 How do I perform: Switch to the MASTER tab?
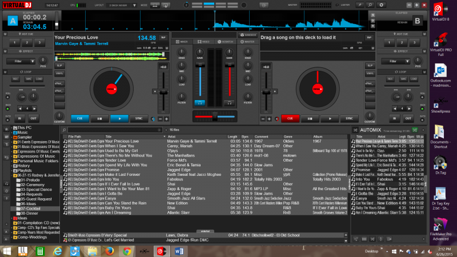tap(247, 42)
